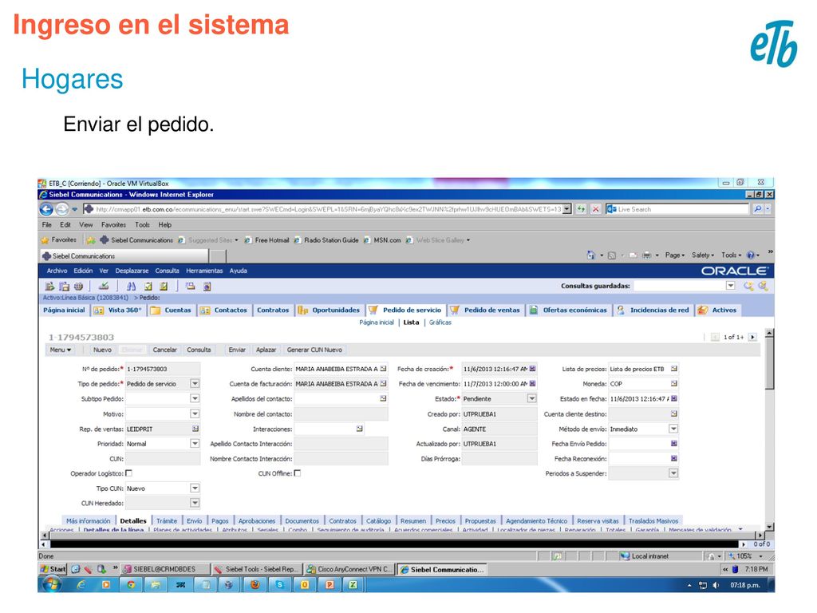Open the Archivo menu in Siebel

point(57,271)
